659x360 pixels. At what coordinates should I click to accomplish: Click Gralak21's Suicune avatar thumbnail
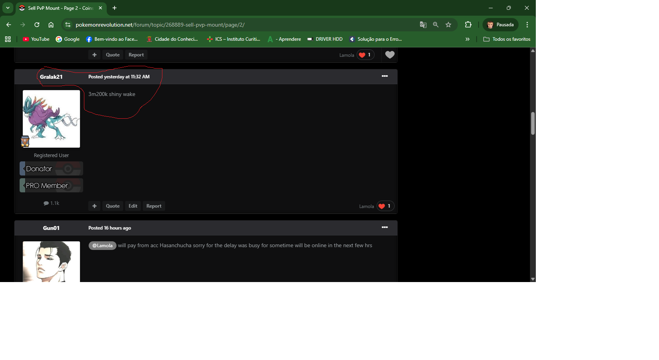(x=51, y=119)
